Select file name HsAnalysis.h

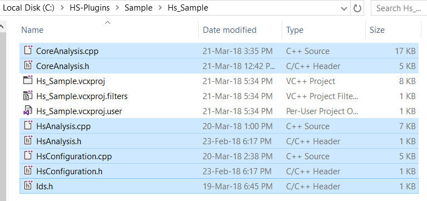[58, 141]
